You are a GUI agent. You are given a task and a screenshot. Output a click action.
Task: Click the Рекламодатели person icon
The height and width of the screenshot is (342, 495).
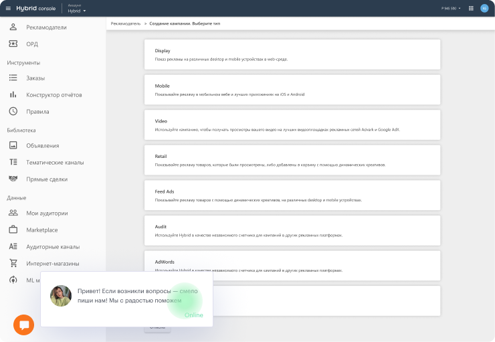(13, 27)
